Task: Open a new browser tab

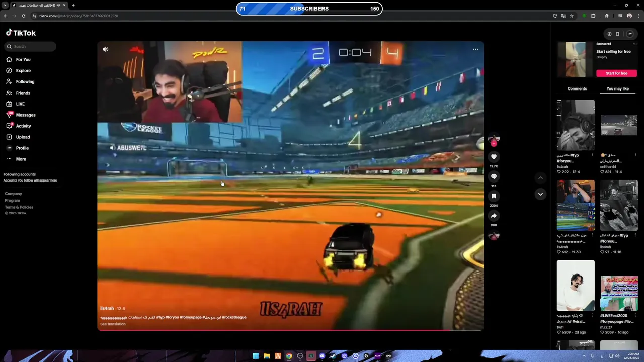Action: (73, 5)
